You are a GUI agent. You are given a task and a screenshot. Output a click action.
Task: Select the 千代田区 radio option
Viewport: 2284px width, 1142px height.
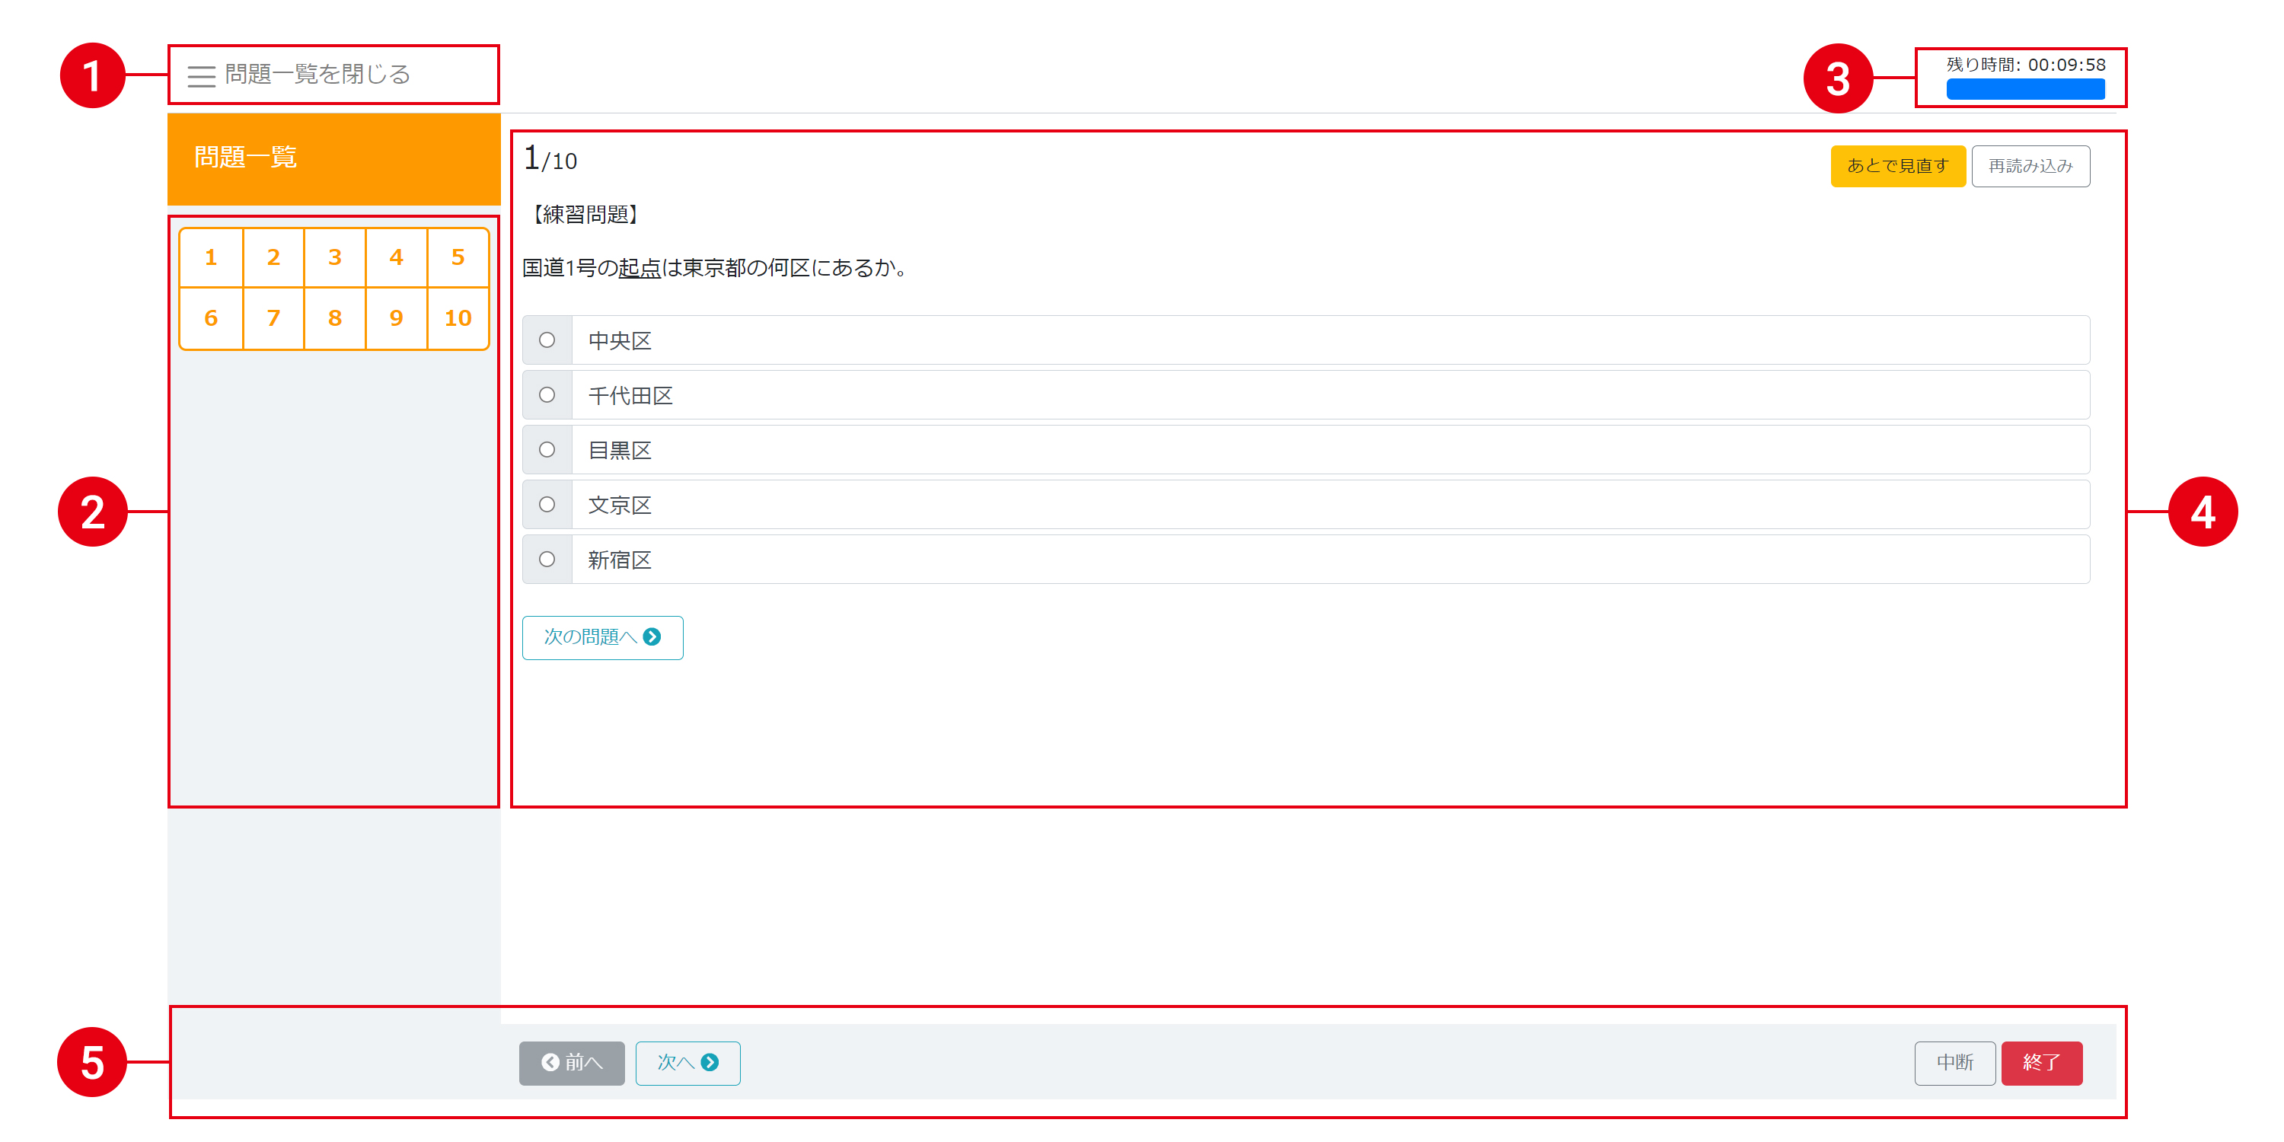pos(547,394)
